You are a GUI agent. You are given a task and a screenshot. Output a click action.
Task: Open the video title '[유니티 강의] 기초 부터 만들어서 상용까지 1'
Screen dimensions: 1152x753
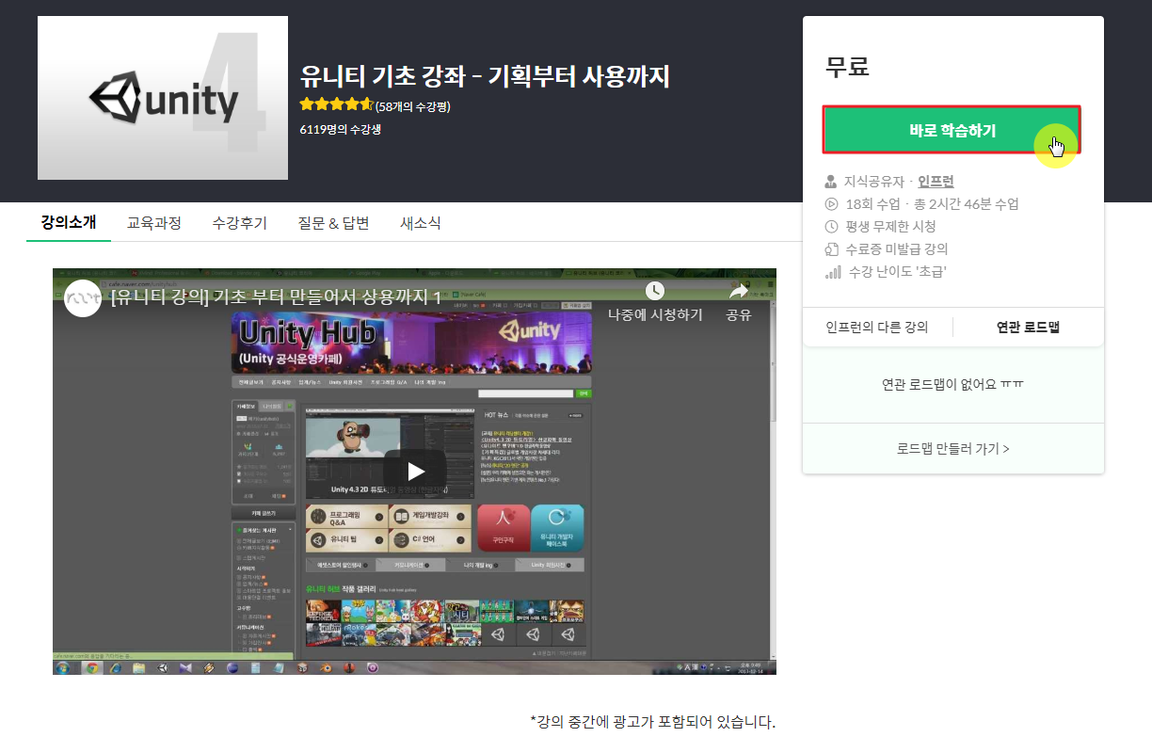click(x=276, y=297)
